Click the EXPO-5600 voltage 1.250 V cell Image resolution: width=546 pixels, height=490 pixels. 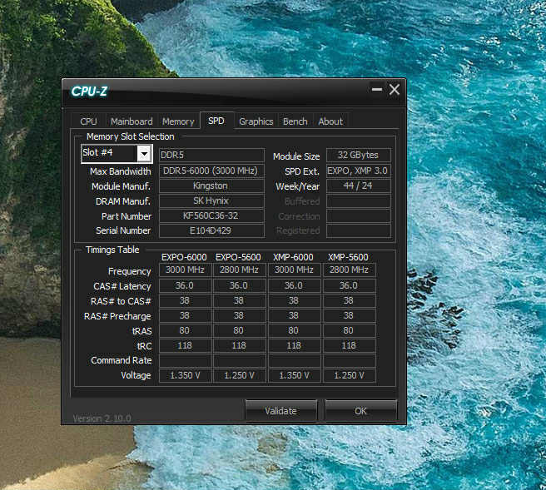(239, 375)
